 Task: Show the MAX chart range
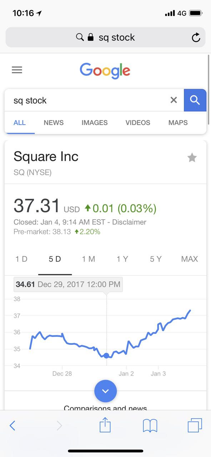[x=190, y=259]
